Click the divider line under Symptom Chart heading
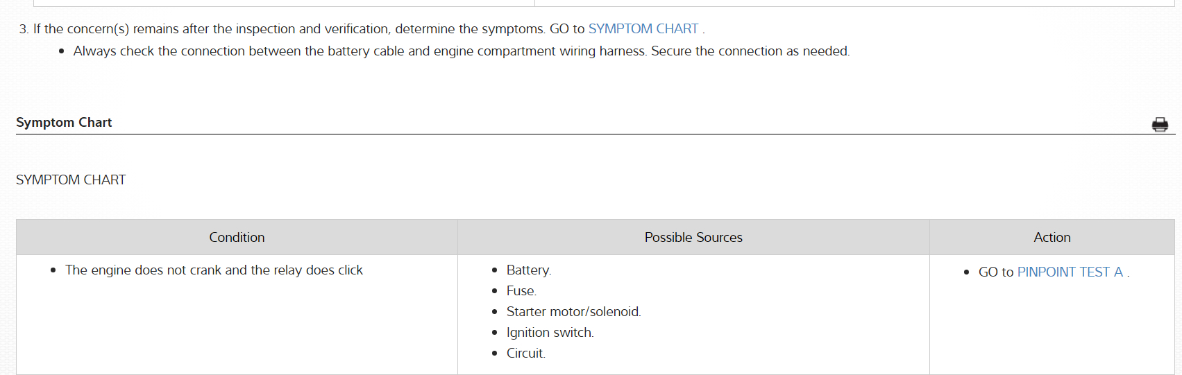 [x=555, y=134]
